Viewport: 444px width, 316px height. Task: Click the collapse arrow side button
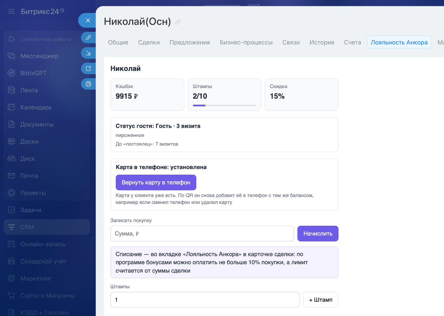[x=89, y=53]
